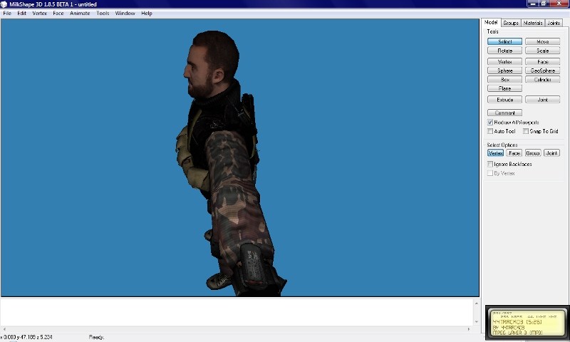Disable Redraw All Viewports checkbox
Image resolution: width=570 pixels, height=342 pixels.
coord(490,123)
